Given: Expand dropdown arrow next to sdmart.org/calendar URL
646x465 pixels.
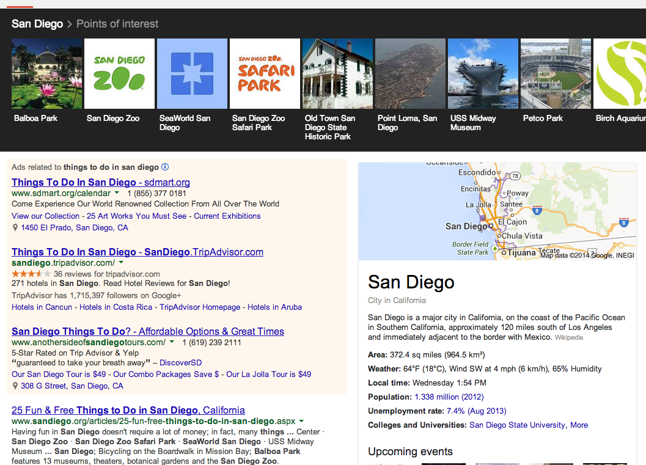Looking at the screenshot, I should coord(117,193).
